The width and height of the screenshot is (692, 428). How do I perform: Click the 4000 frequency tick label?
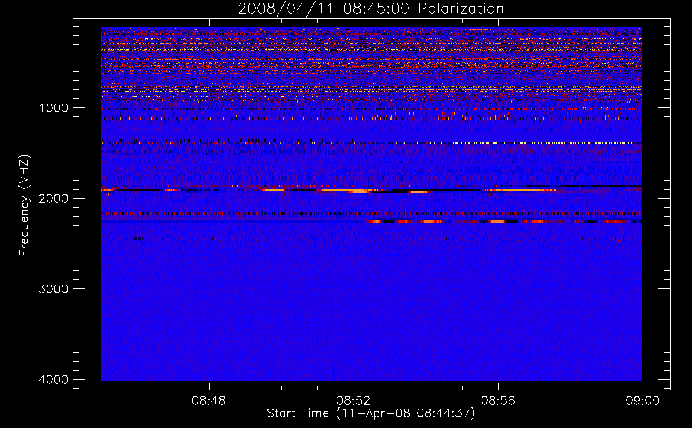[x=53, y=380]
